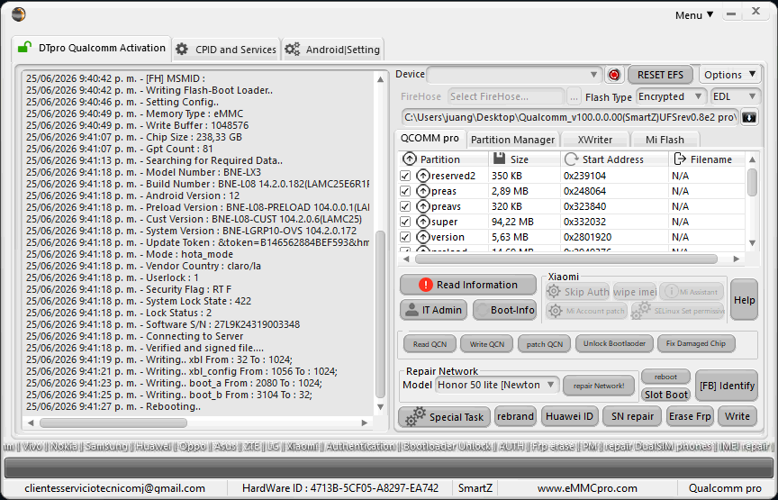The width and height of the screenshot is (778, 500).
Task: Uncheck the super partition checkbox
Action: pyautogui.click(x=405, y=222)
